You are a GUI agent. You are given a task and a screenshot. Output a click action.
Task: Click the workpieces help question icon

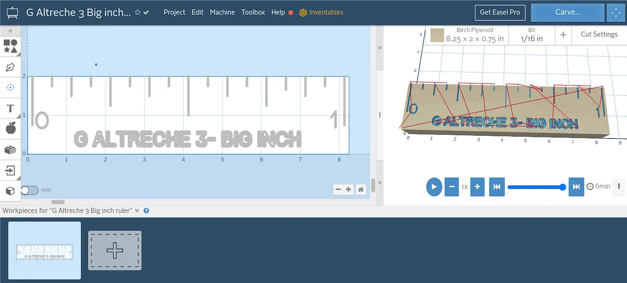tap(146, 211)
